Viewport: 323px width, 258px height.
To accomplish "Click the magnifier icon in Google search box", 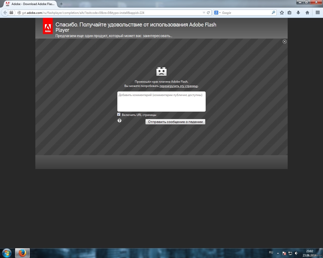I will [x=273, y=13].
